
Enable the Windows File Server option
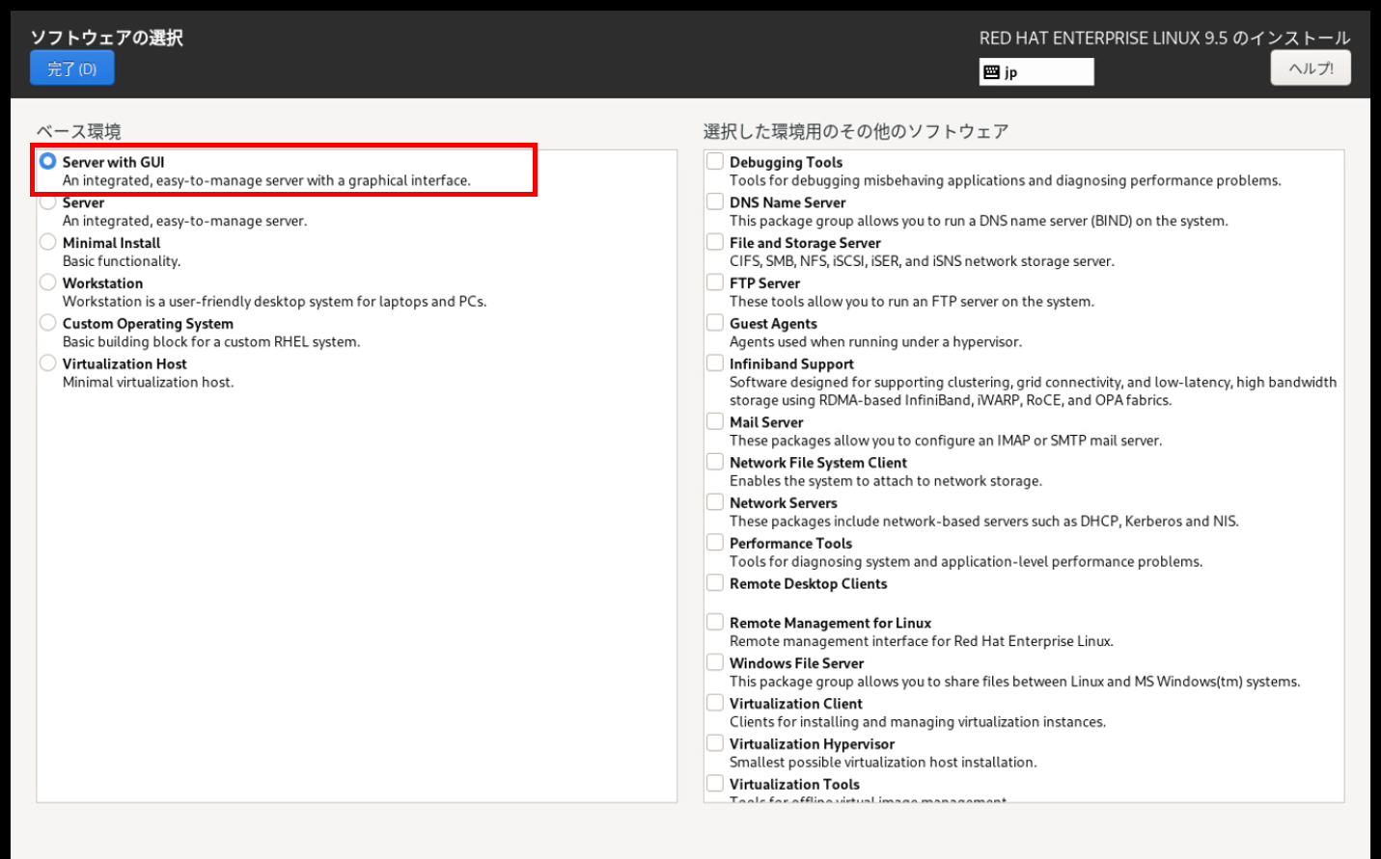pyautogui.click(x=714, y=661)
